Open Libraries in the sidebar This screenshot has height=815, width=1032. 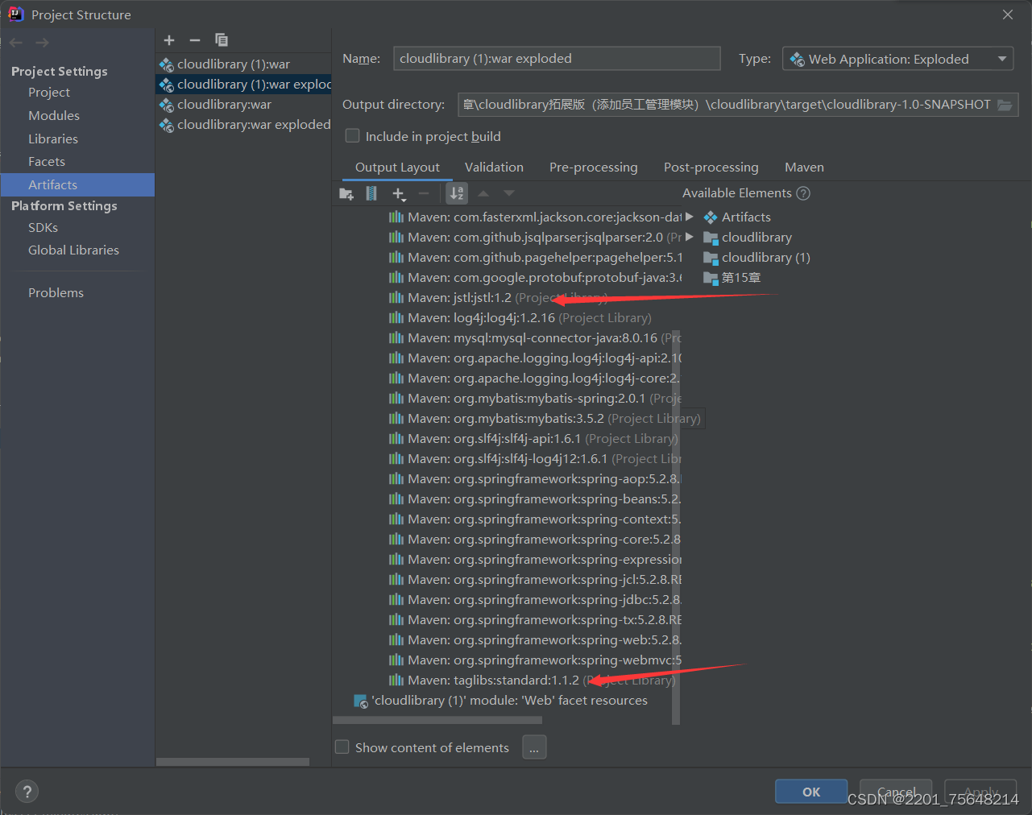[x=53, y=139]
